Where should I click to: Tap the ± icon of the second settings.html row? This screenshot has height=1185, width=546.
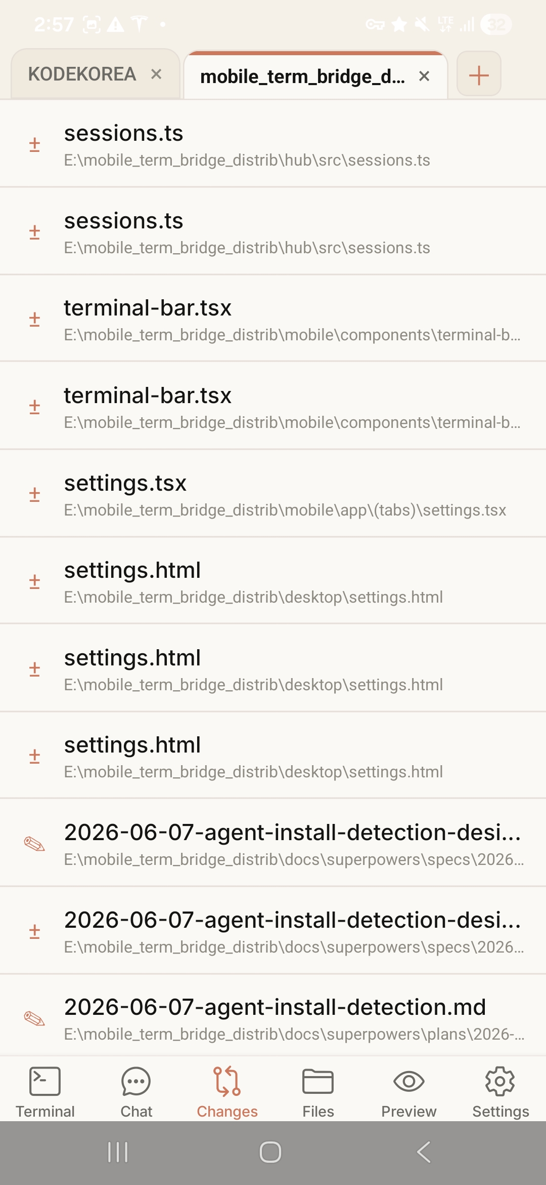[34, 669]
